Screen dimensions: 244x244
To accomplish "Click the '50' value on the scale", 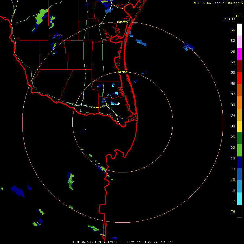I will (x=233, y=72).
